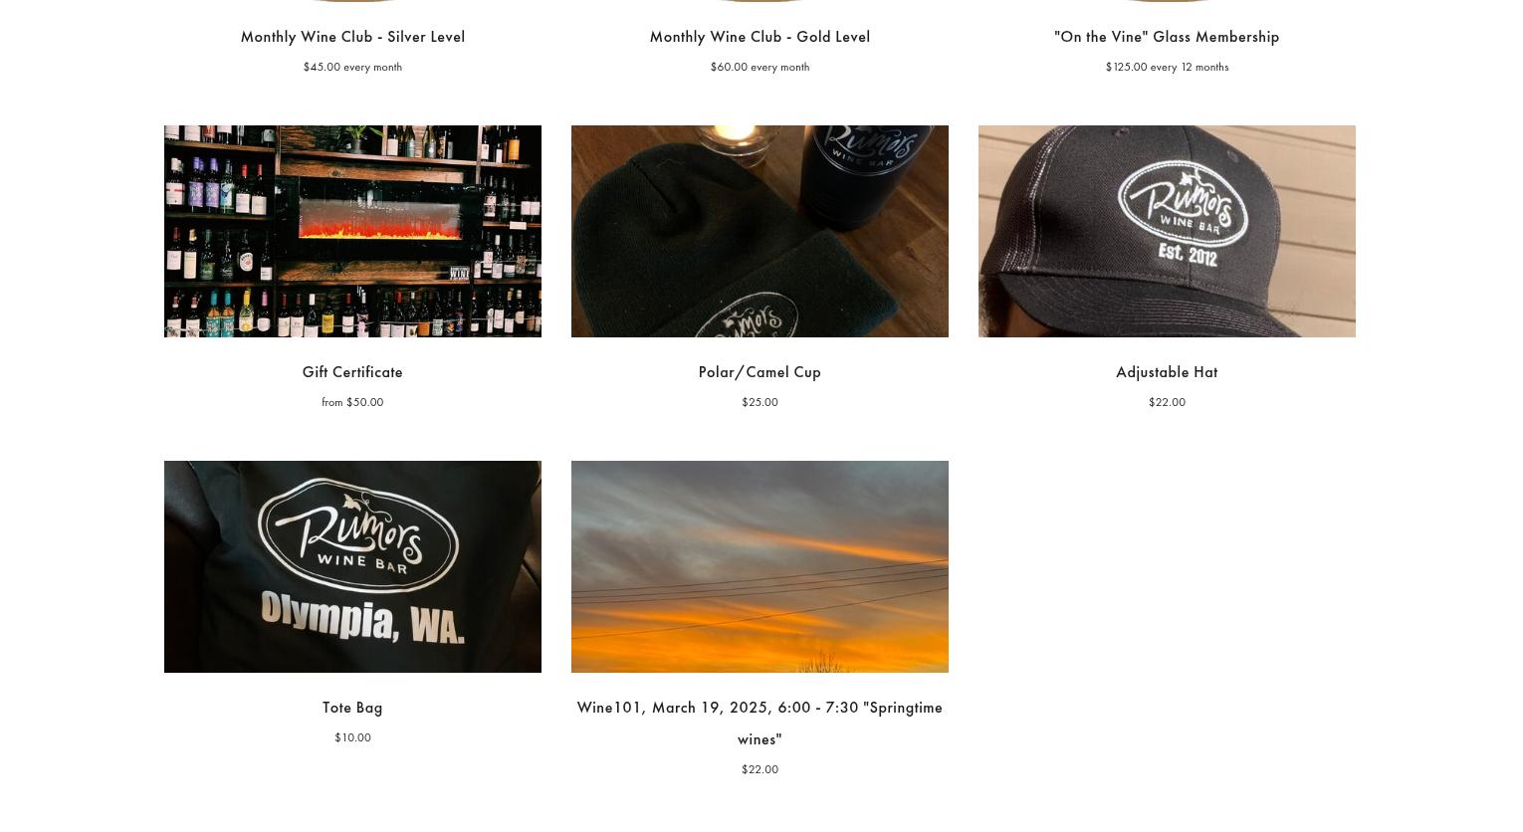The width and height of the screenshot is (1523, 832).
Task: Open Wine101 March 19 Springtime wines listing
Action: click(760, 723)
